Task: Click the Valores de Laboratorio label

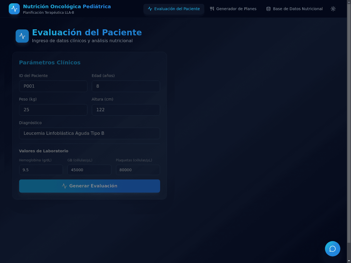Action: [44, 151]
